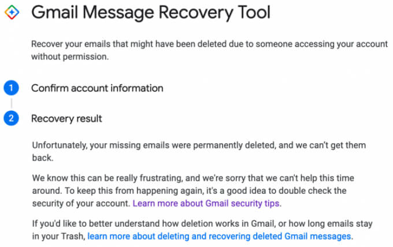Screen dimensions: 393x247
Task: Click the Gmail Message Recovery Tool title
Action: click(x=150, y=12)
